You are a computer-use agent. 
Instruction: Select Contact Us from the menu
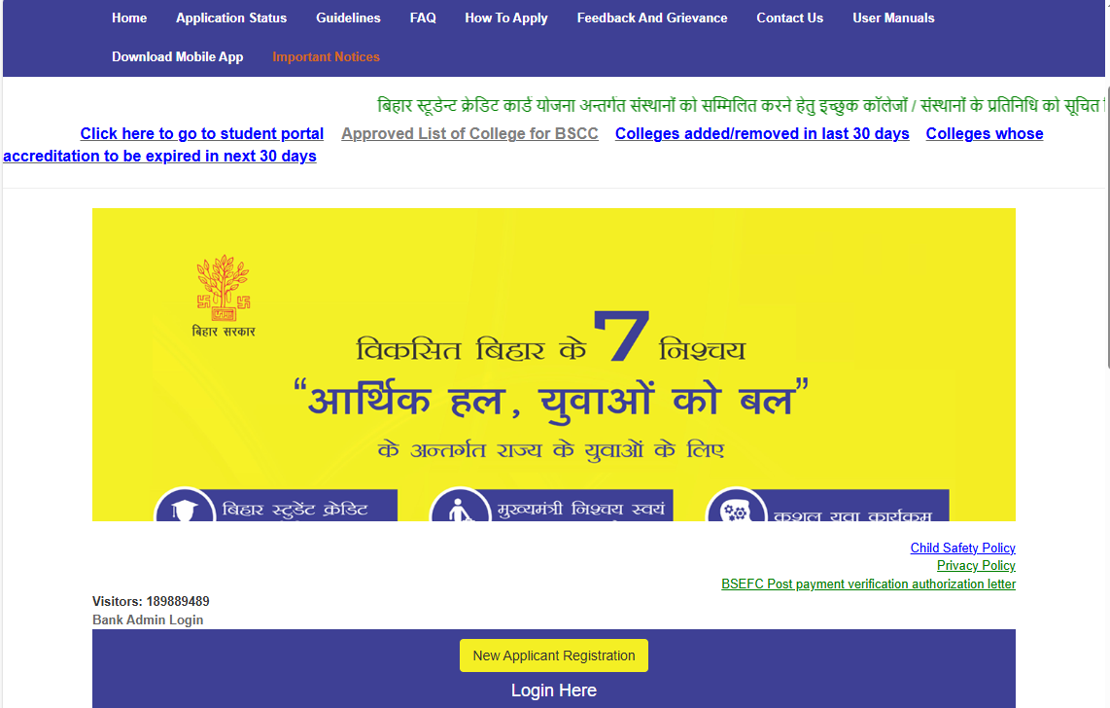789,17
